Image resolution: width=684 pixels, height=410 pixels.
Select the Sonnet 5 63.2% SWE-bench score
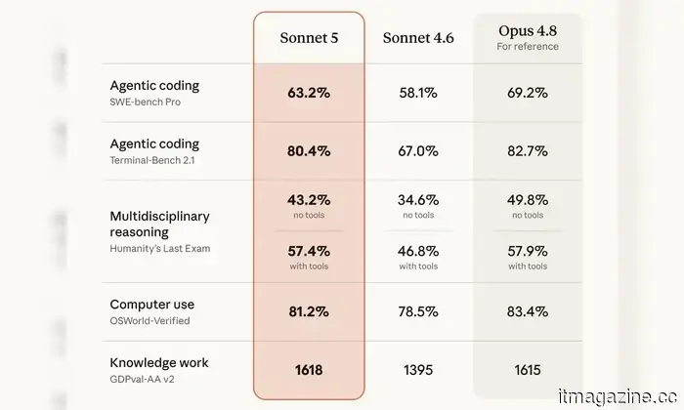click(x=309, y=93)
